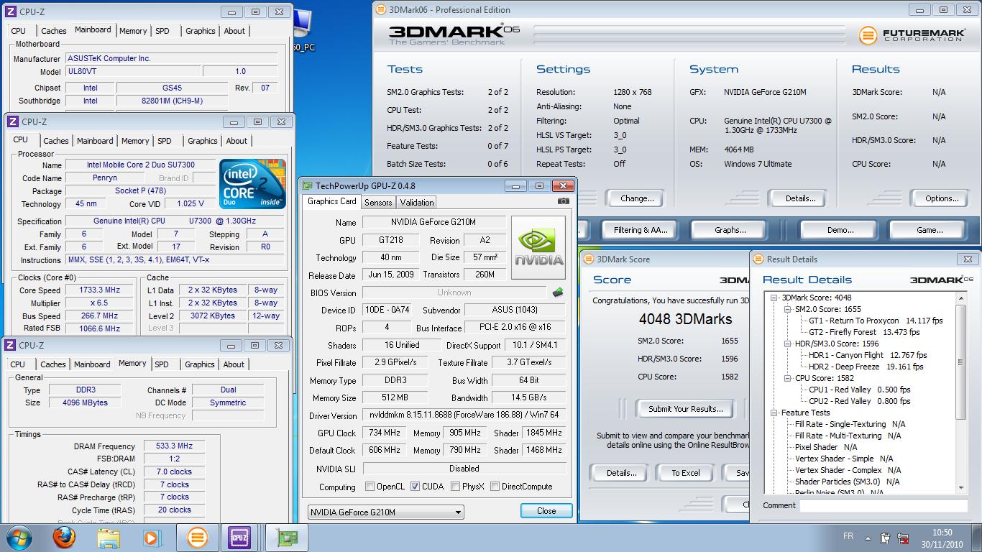Viewport: 982px width, 552px height.
Task: Select HDR2 - Deep Freeze result
Action: tap(866, 367)
